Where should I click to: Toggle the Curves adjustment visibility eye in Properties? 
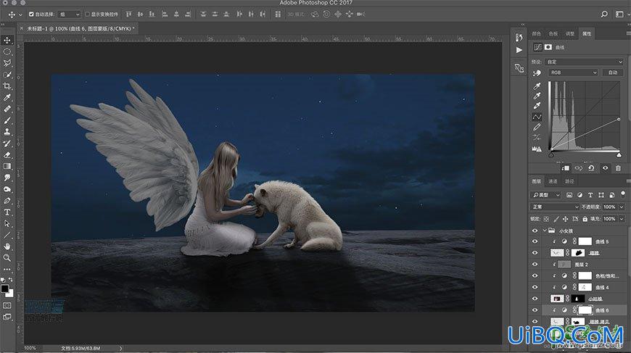click(x=605, y=168)
